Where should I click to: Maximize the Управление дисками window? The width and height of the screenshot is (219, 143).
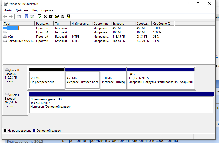click(x=198, y=4)
